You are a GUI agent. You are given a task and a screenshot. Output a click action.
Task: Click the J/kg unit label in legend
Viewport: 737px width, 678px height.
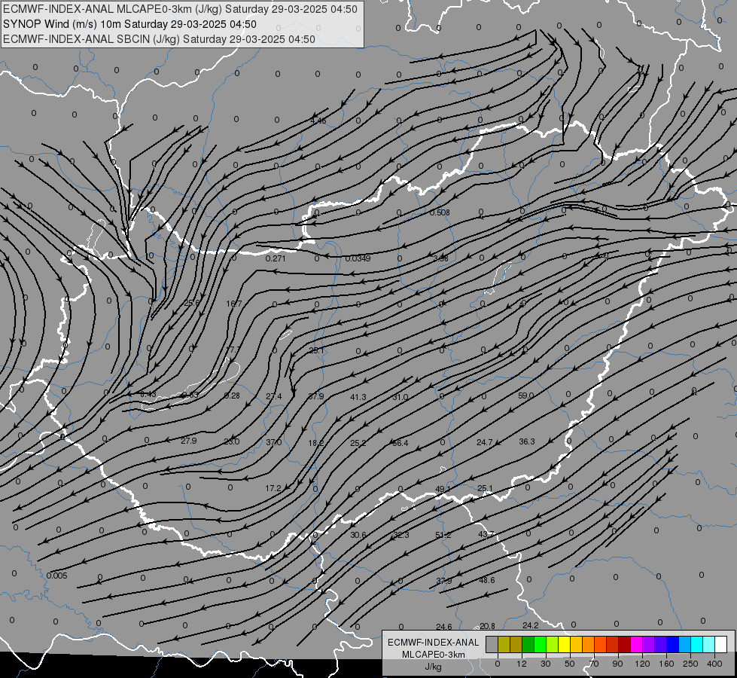click(434, 666)
